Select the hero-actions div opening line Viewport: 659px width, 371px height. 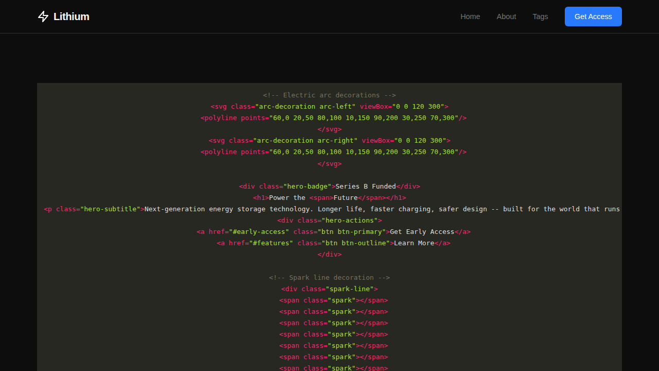[329, 221]
